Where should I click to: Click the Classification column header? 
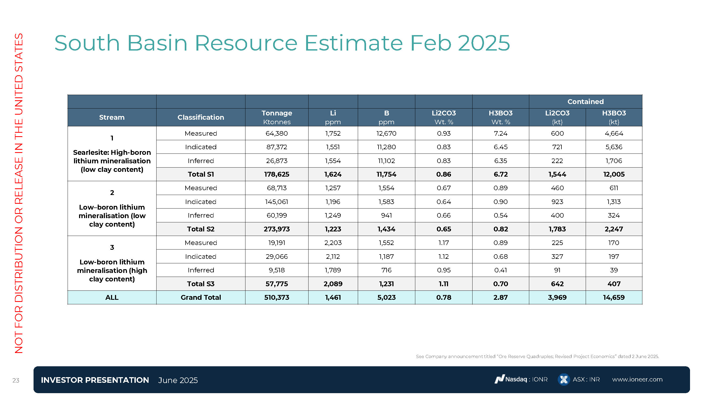tap(200, 117)
